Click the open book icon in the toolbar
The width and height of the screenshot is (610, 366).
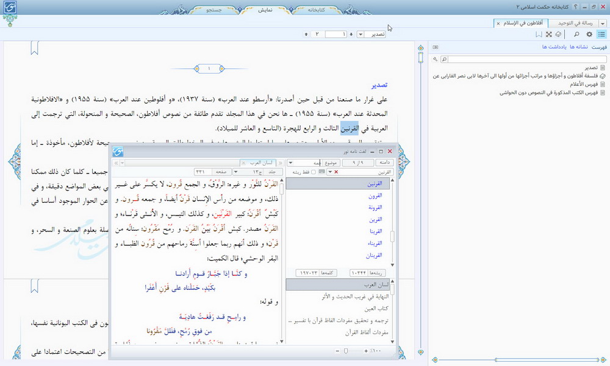point(558,34)
